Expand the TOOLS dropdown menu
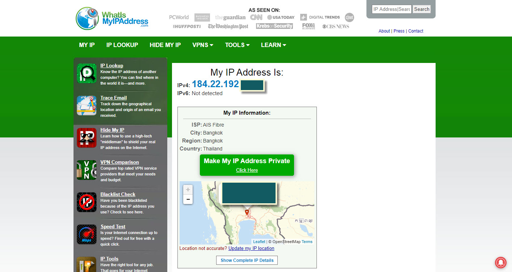 click(x=237, y=45)
